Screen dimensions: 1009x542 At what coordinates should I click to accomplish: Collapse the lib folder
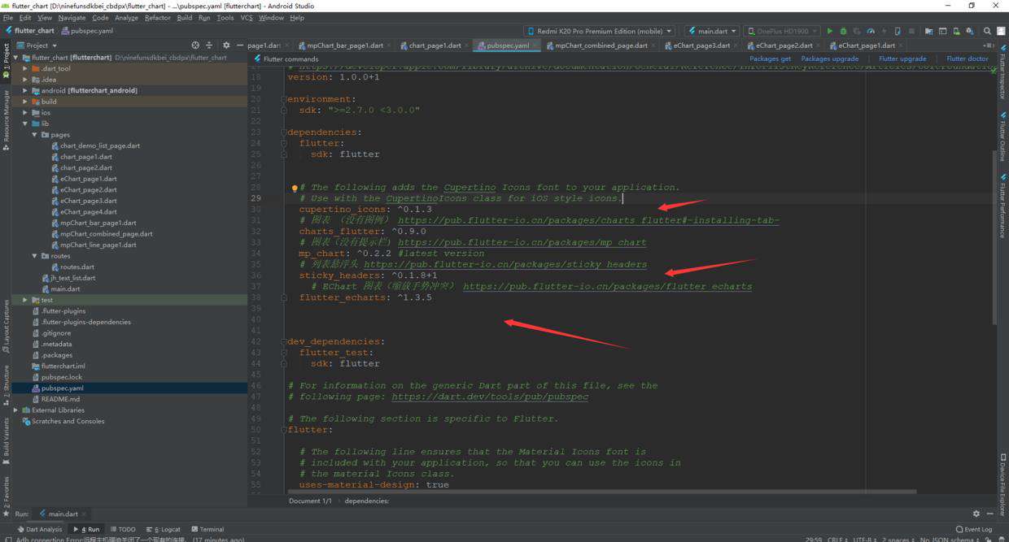(26, 124)
